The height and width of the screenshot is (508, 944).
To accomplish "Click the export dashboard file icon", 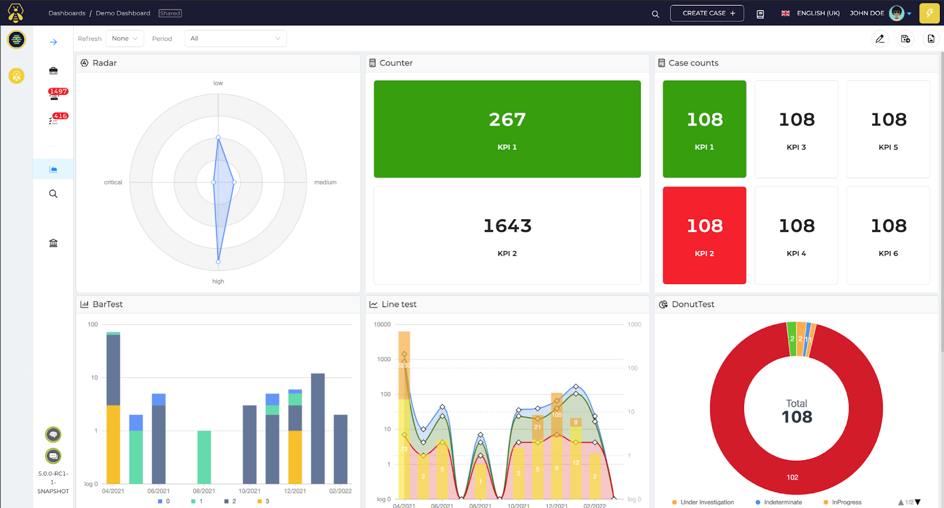I will coord(931,39).
